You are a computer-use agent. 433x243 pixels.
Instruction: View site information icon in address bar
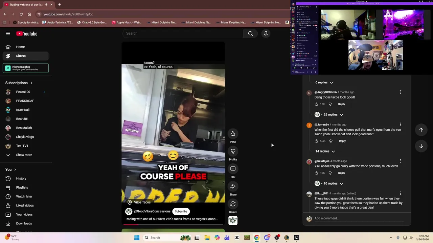39,14
